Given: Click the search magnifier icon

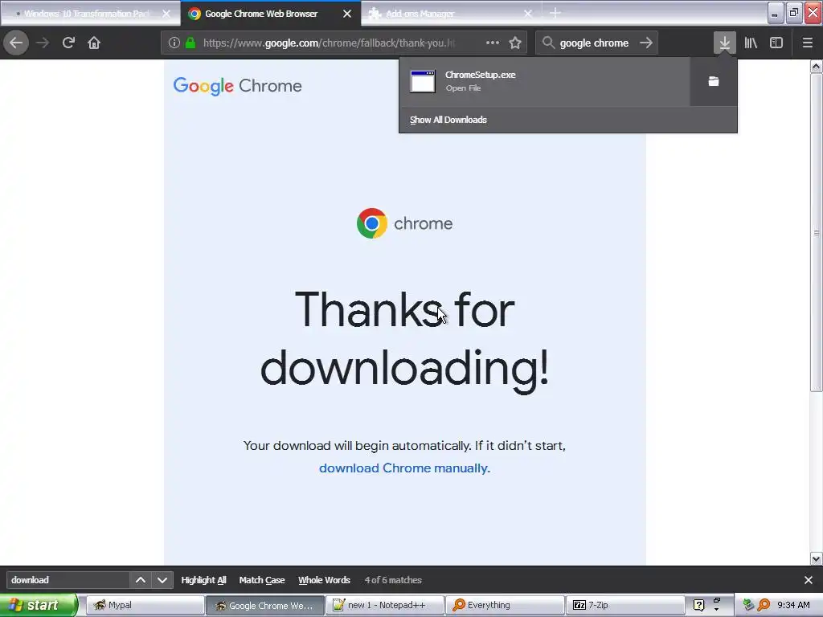Looking at the screenshot, I should 548,43.
